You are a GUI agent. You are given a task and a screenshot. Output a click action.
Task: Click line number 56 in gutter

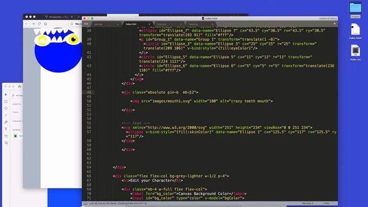[x=89, y=128]
